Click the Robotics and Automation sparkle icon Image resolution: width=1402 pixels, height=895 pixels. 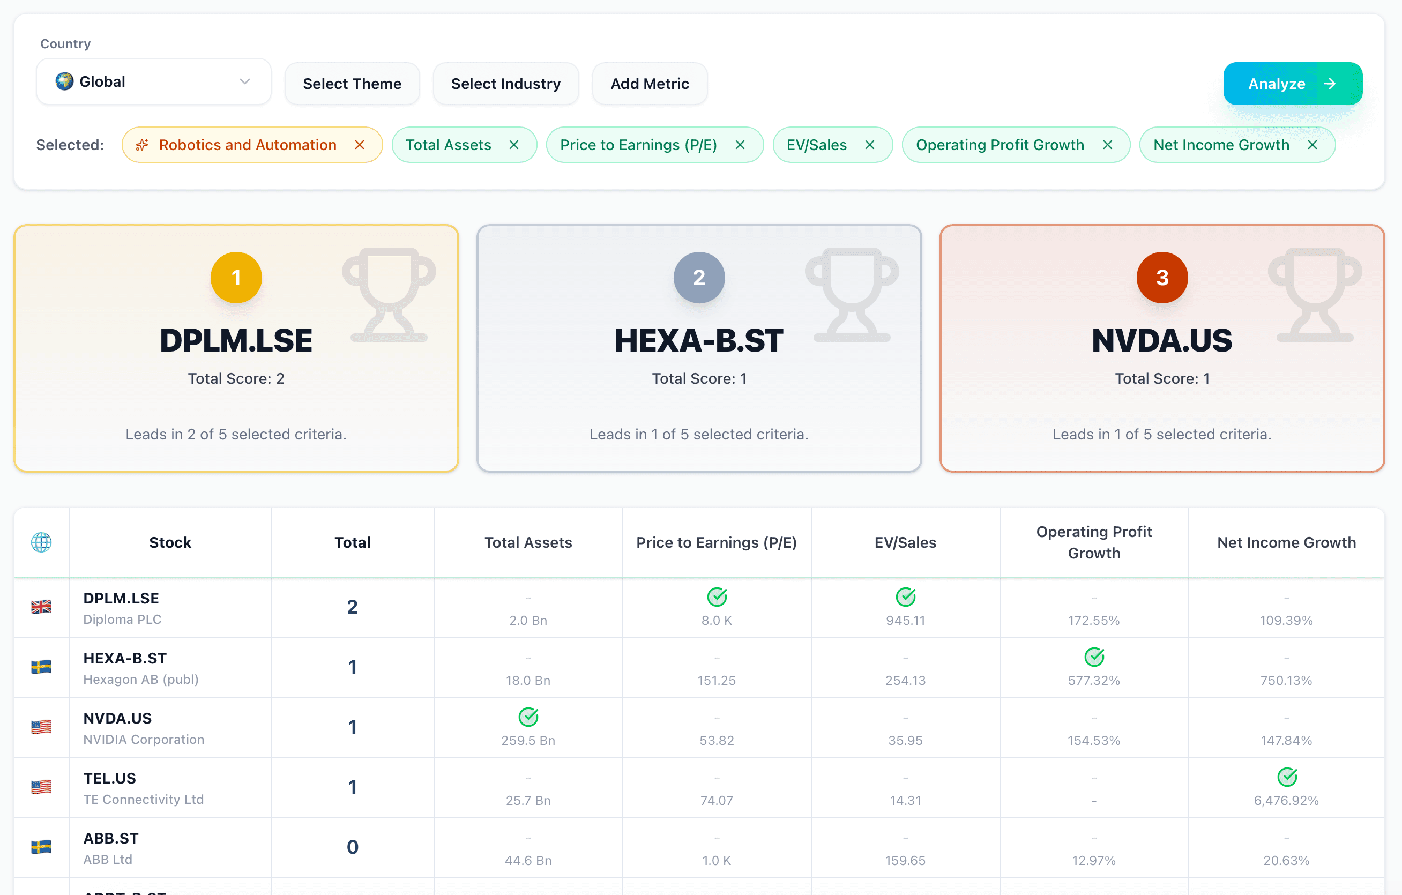click(142, 145)
